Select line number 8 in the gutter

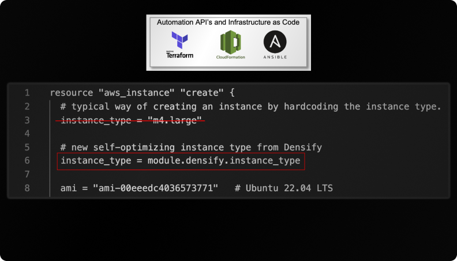point(27,188)
